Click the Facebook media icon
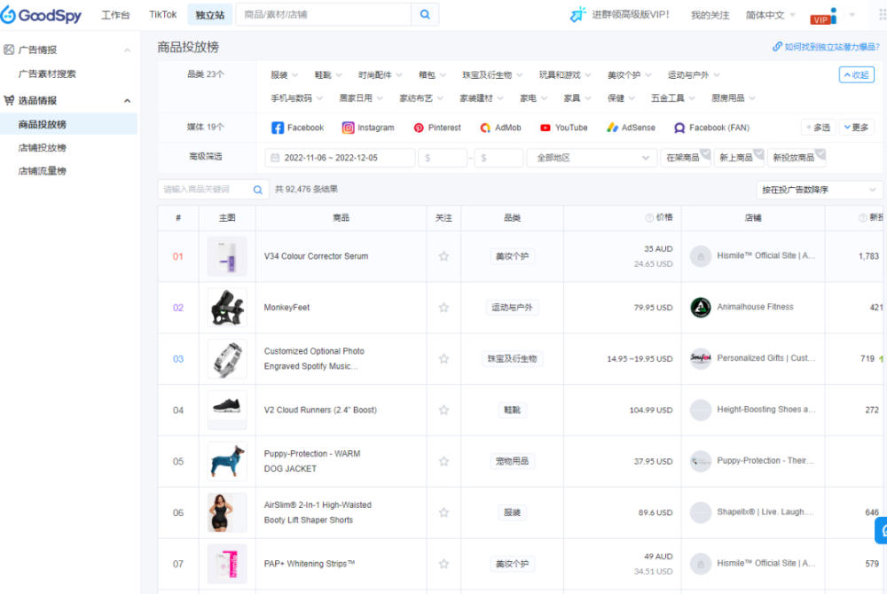Screen dimensions: 887x594 click(x=277, y=128)
